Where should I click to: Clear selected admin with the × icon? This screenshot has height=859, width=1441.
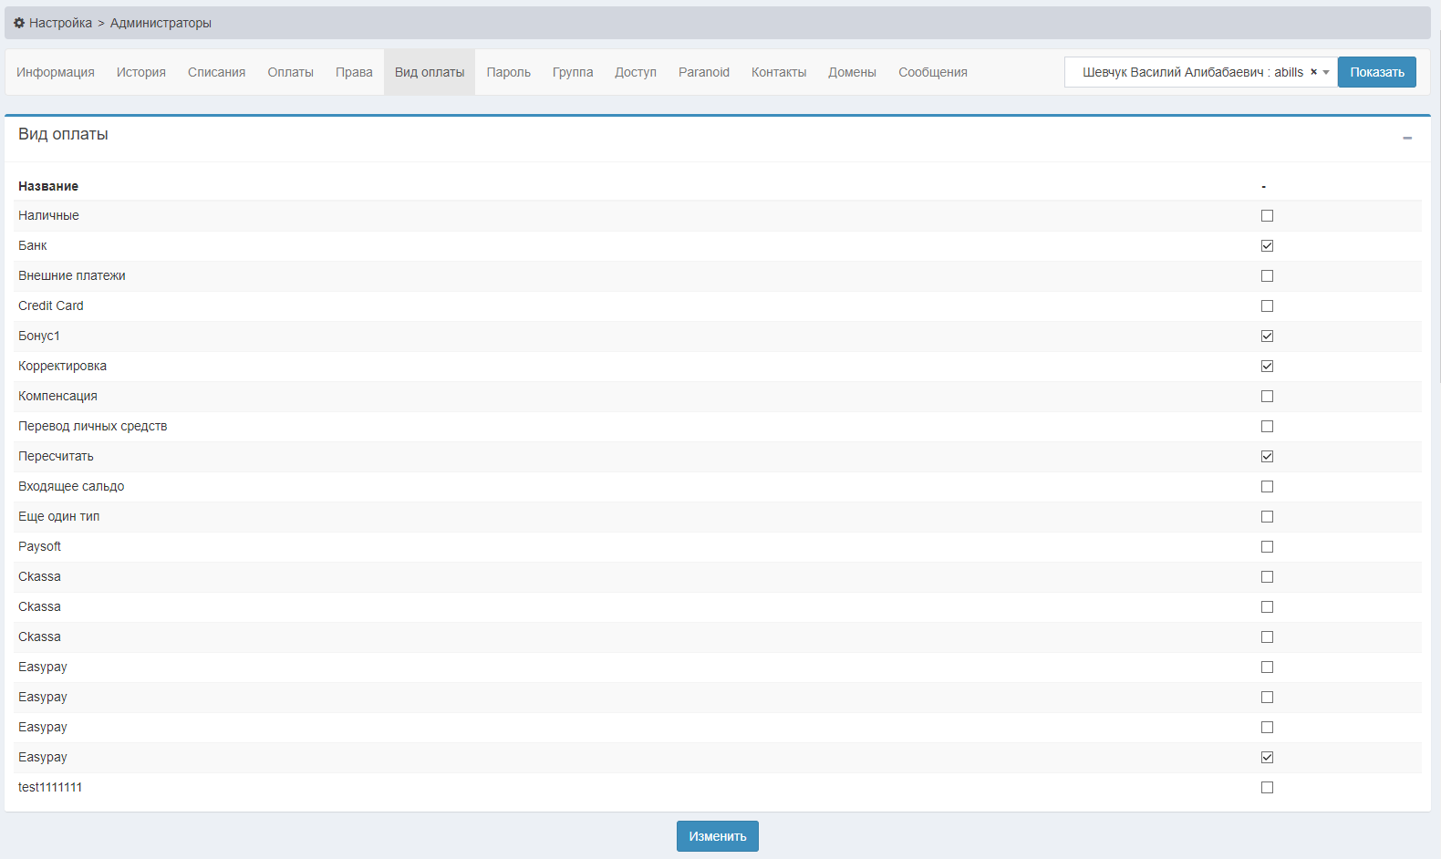click(1313, 72)
